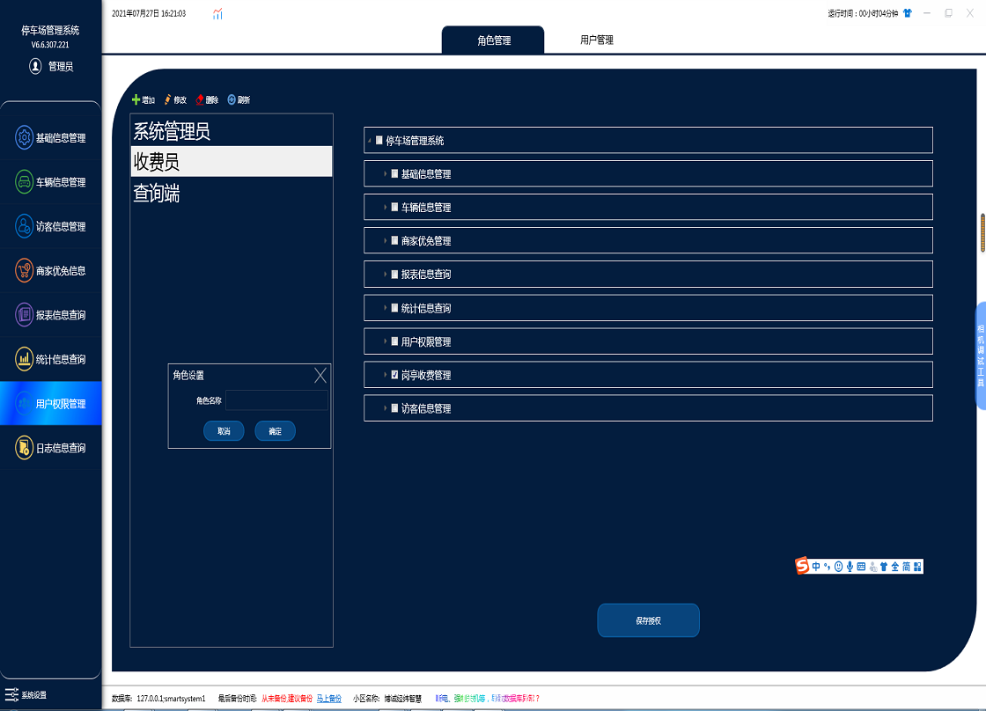986x711 pixels.
Task: Expand the 用户权限管理 tree node
Action: (x=386, y=341)
